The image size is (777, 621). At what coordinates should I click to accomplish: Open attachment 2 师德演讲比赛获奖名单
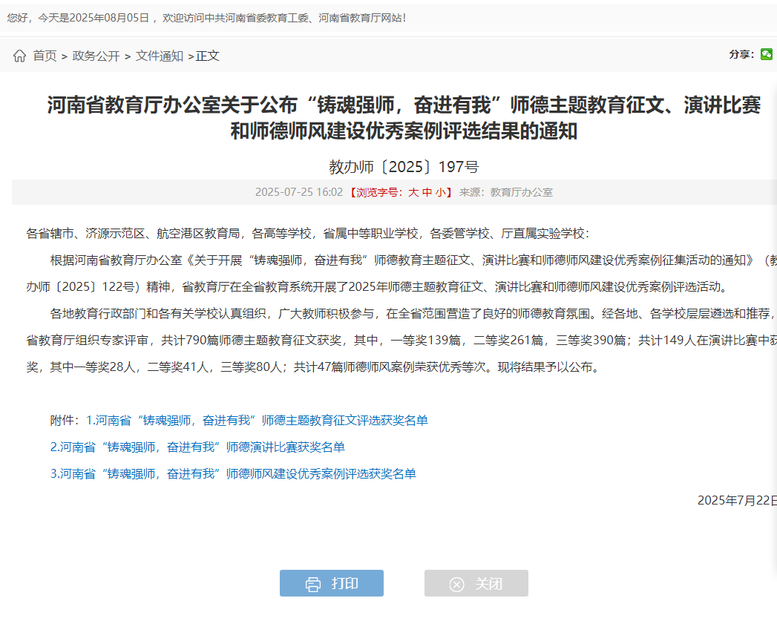(x=197, y=447)
